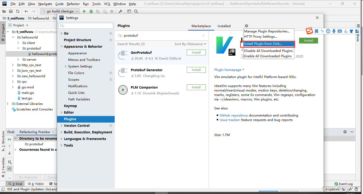Toggle the autoscroll to source icon in Find panel
The image size is (363, 194).
[10, 169]
